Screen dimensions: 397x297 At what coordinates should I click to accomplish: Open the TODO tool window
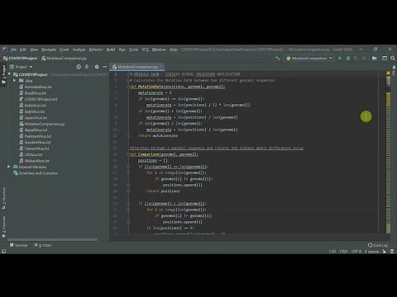[x=43, y=245]
